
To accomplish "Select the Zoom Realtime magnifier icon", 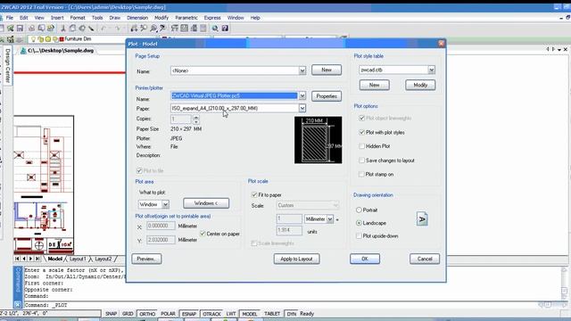I will click(144, 28).
